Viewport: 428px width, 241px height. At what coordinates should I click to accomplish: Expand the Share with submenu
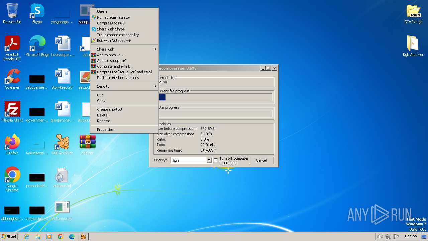click(x=124, y=49)
